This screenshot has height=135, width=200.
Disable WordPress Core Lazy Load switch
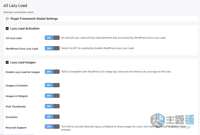(52, 48)
